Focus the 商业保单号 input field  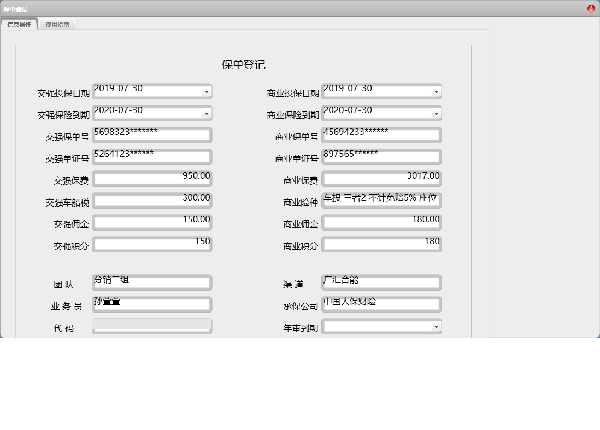point(381,135)
